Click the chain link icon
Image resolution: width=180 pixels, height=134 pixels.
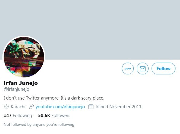(31, 107)
